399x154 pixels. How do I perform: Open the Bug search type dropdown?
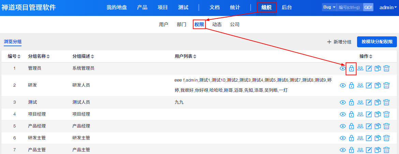point(329,7)
